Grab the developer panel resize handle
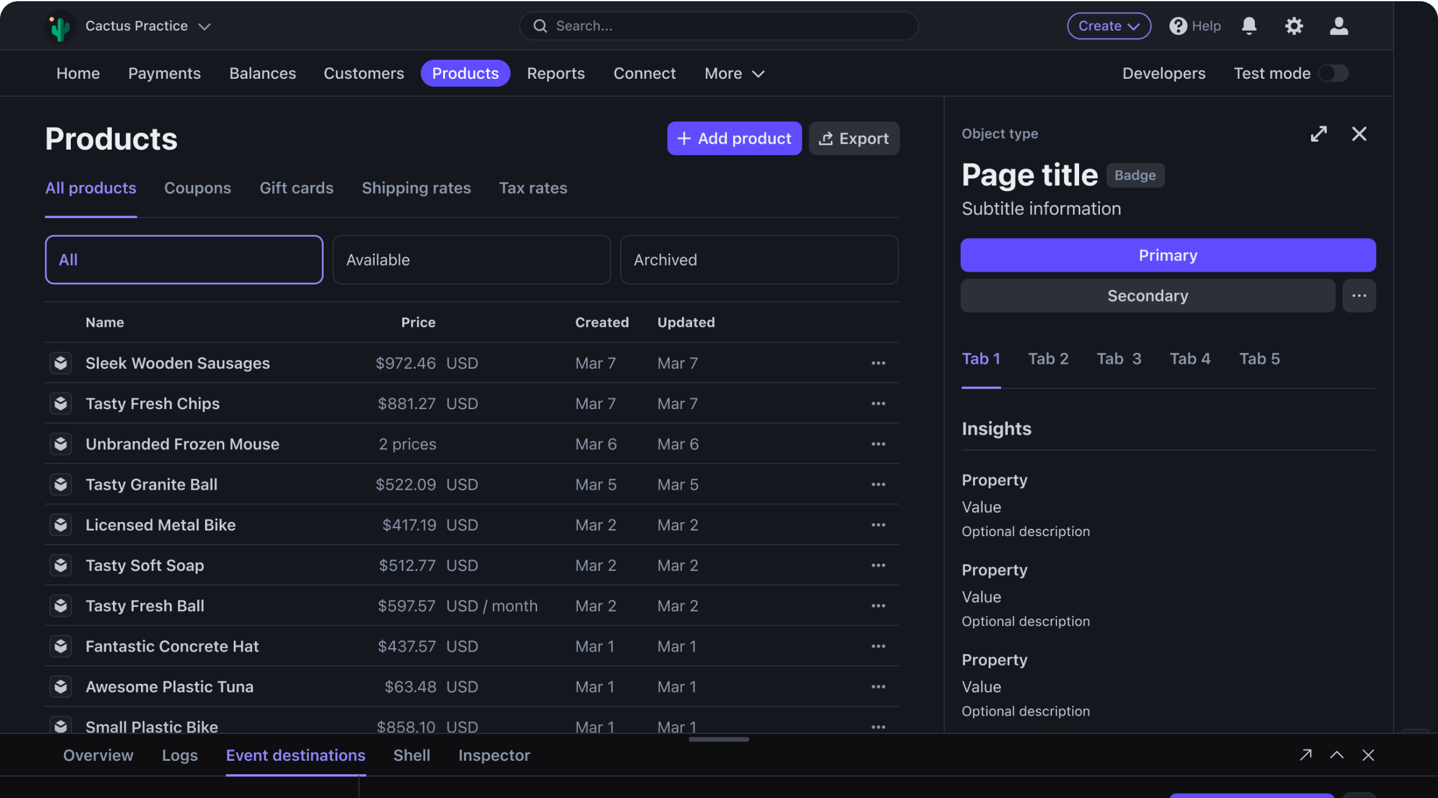Viewport: 1438px width, 798px height. coord(718,739)
